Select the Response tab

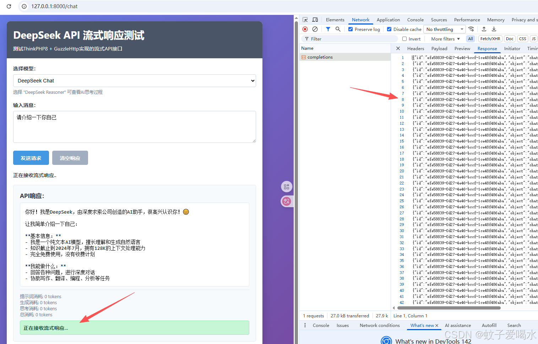487,48
